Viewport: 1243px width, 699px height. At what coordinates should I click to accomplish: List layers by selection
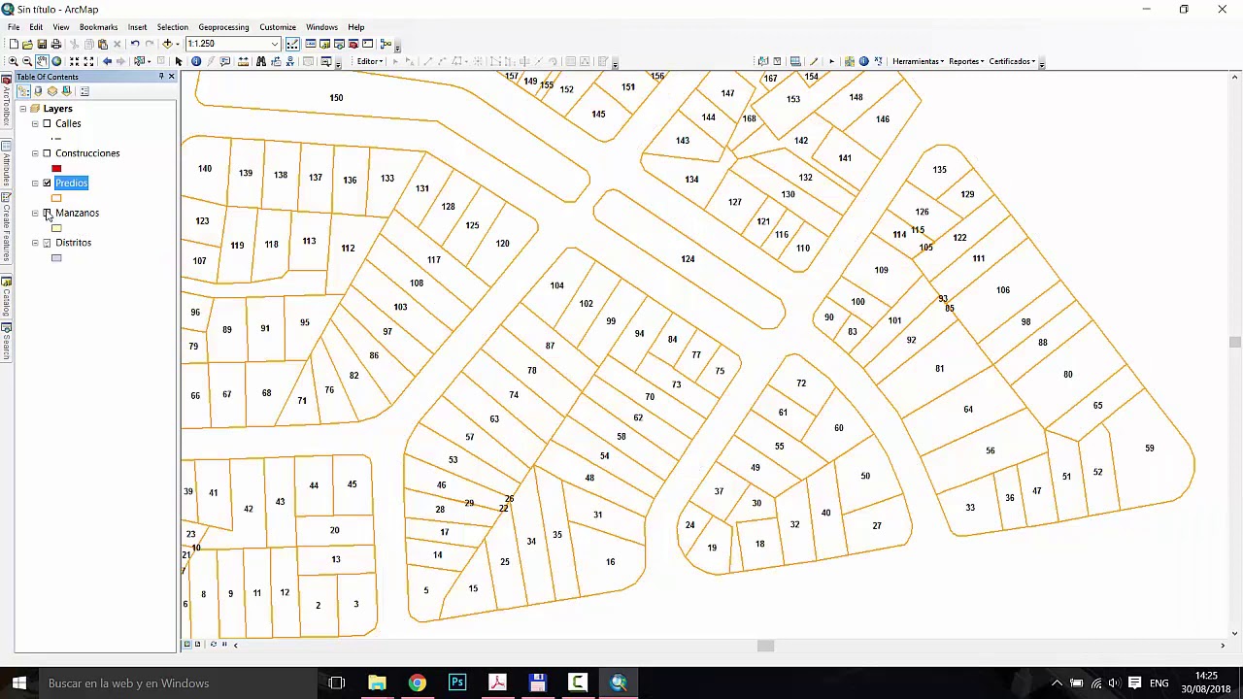[x=66, y=91]
